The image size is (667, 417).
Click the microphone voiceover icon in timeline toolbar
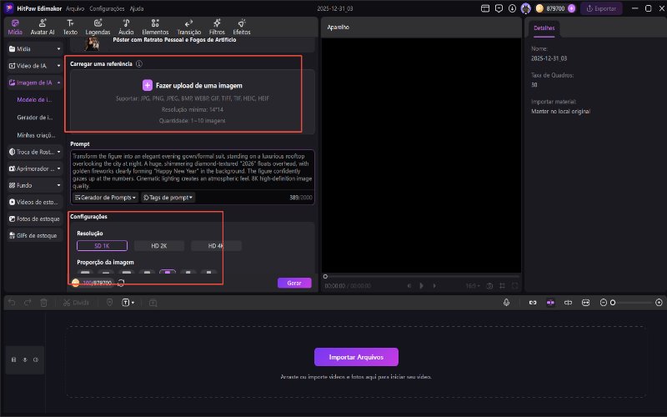coord(506,303)
